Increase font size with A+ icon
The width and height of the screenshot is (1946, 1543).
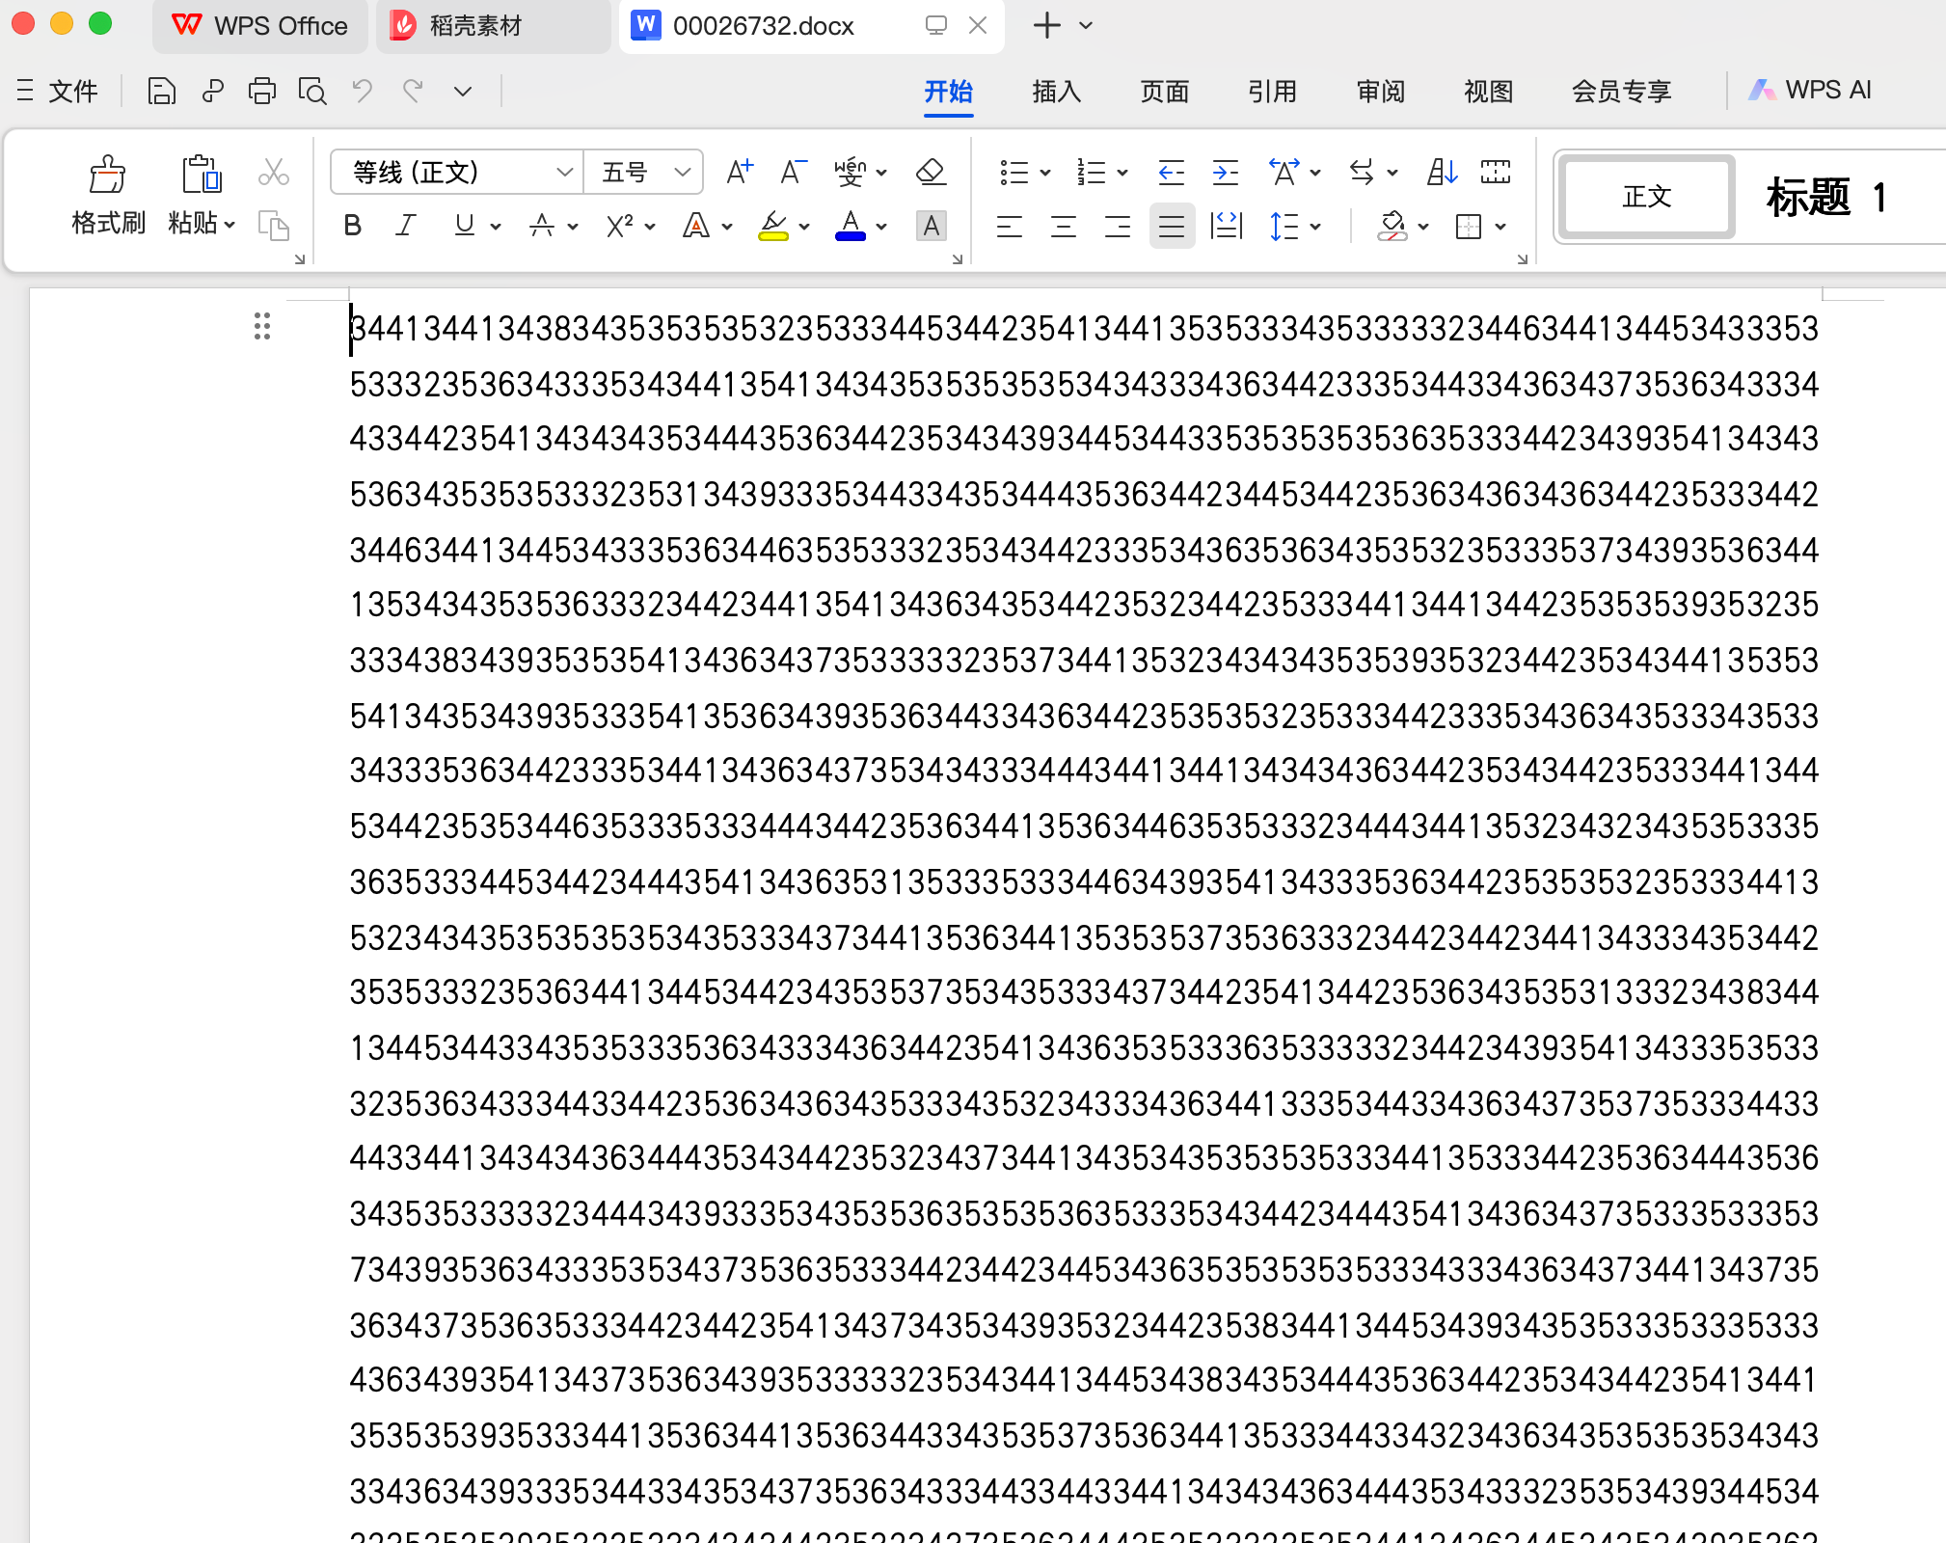pos(740,172)
